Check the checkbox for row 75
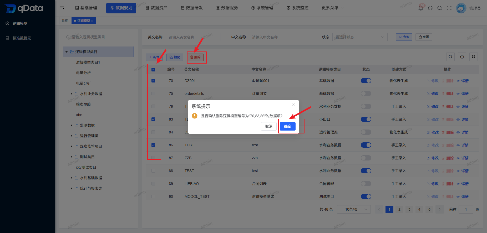The height and width of the screenshot is (233, 487). [x=153, y=94]
